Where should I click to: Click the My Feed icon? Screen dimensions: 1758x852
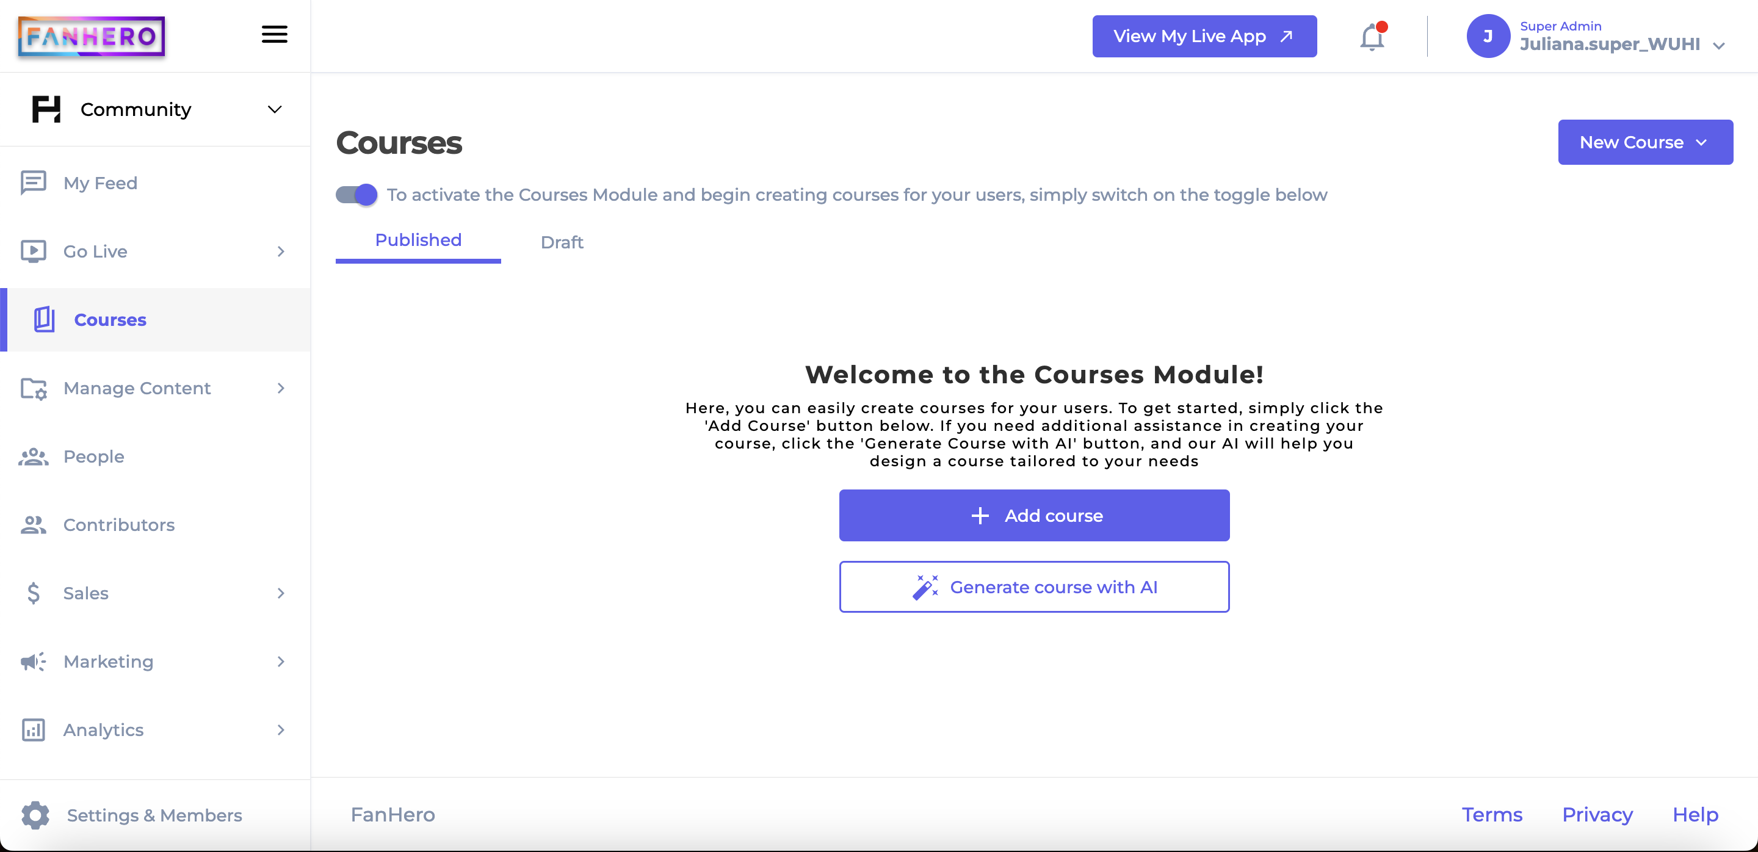(34, 182)
